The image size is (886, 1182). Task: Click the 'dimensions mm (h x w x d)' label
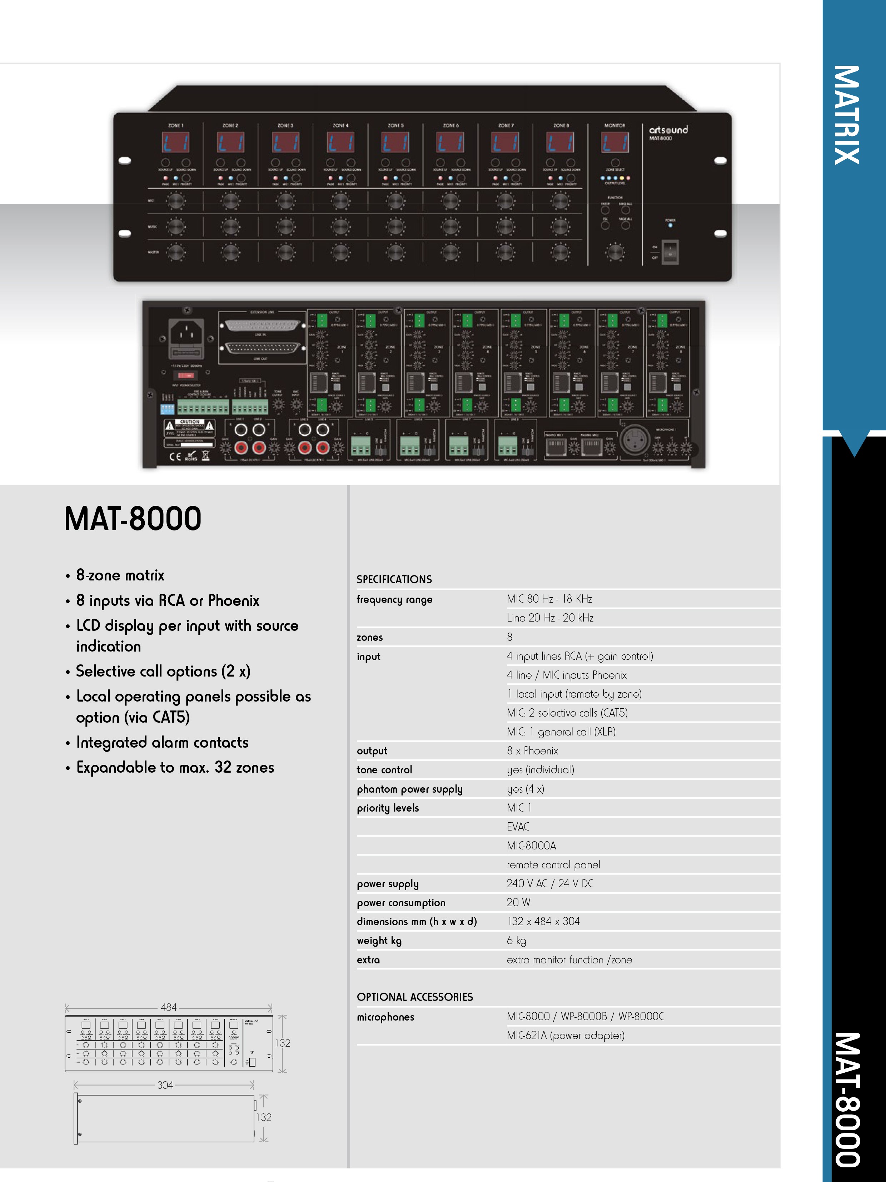(417, 921)
